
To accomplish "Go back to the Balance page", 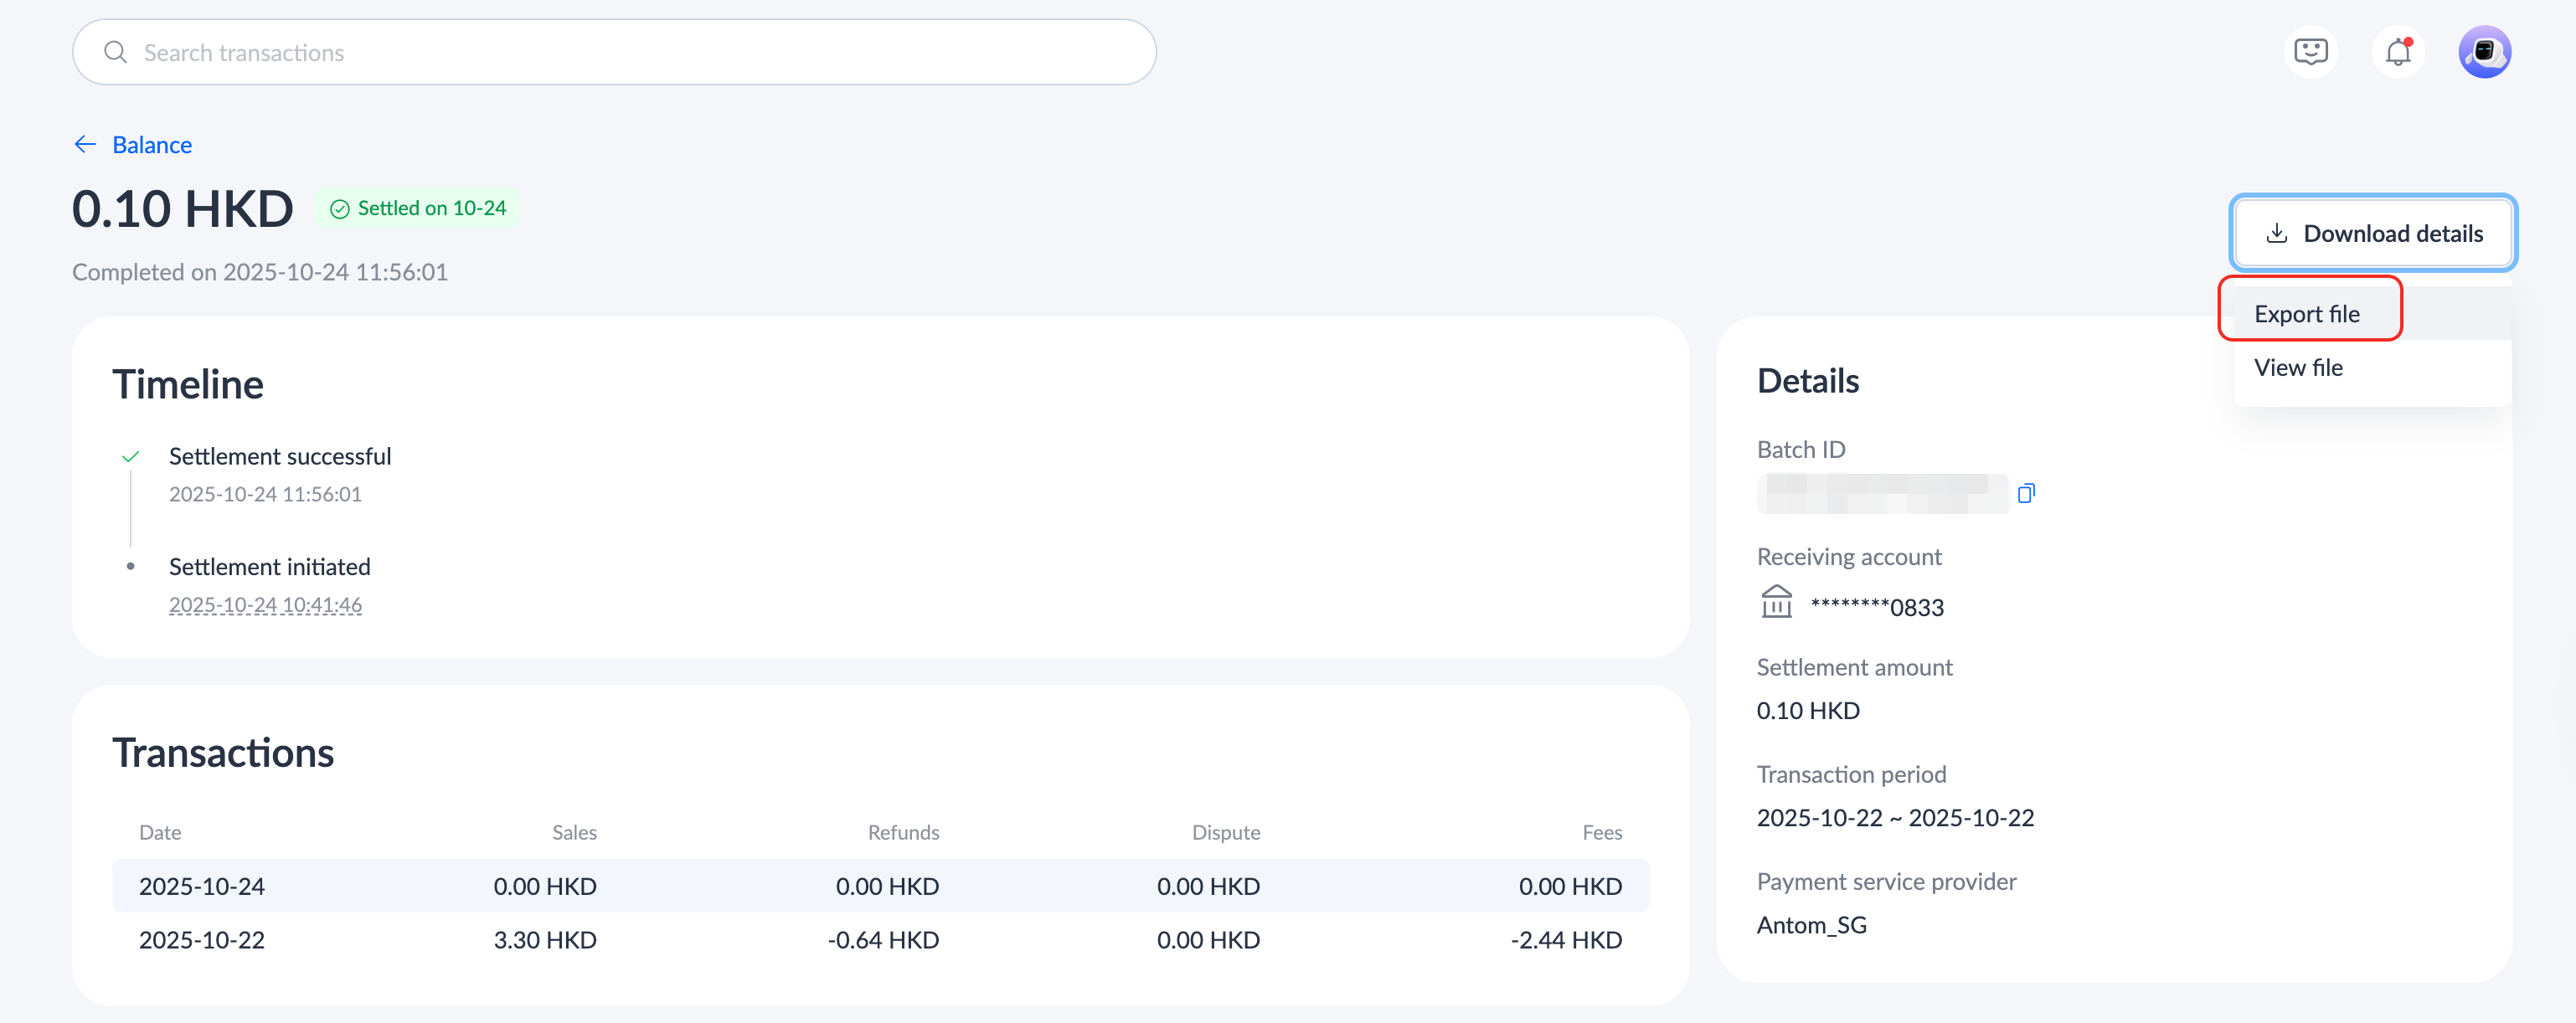I will [152, 145].
